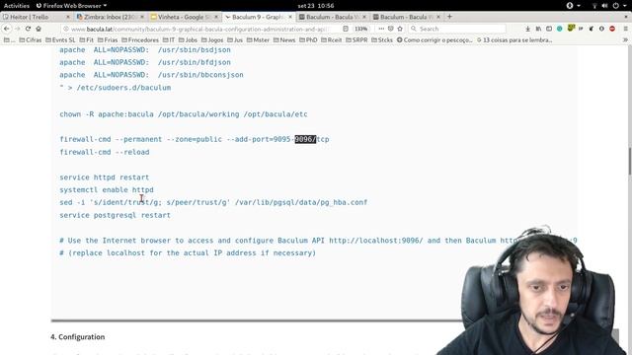Open the IT bookmarks folder
Viewport: 632px width, 355px height.
pos(169,40)
